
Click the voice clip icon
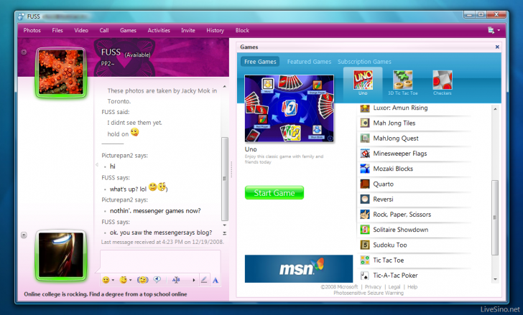(x=157, y=280)
